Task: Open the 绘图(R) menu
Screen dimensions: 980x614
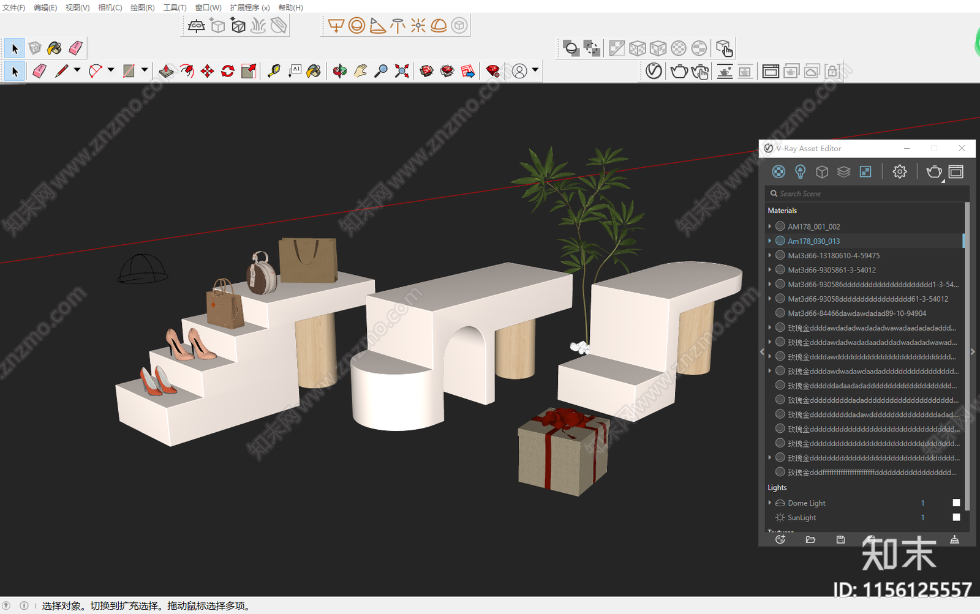Action: coord(142,7)
